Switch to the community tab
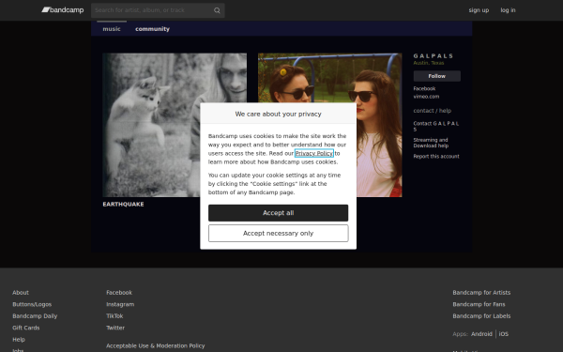 pyautogui.click(x=152, y=29)
